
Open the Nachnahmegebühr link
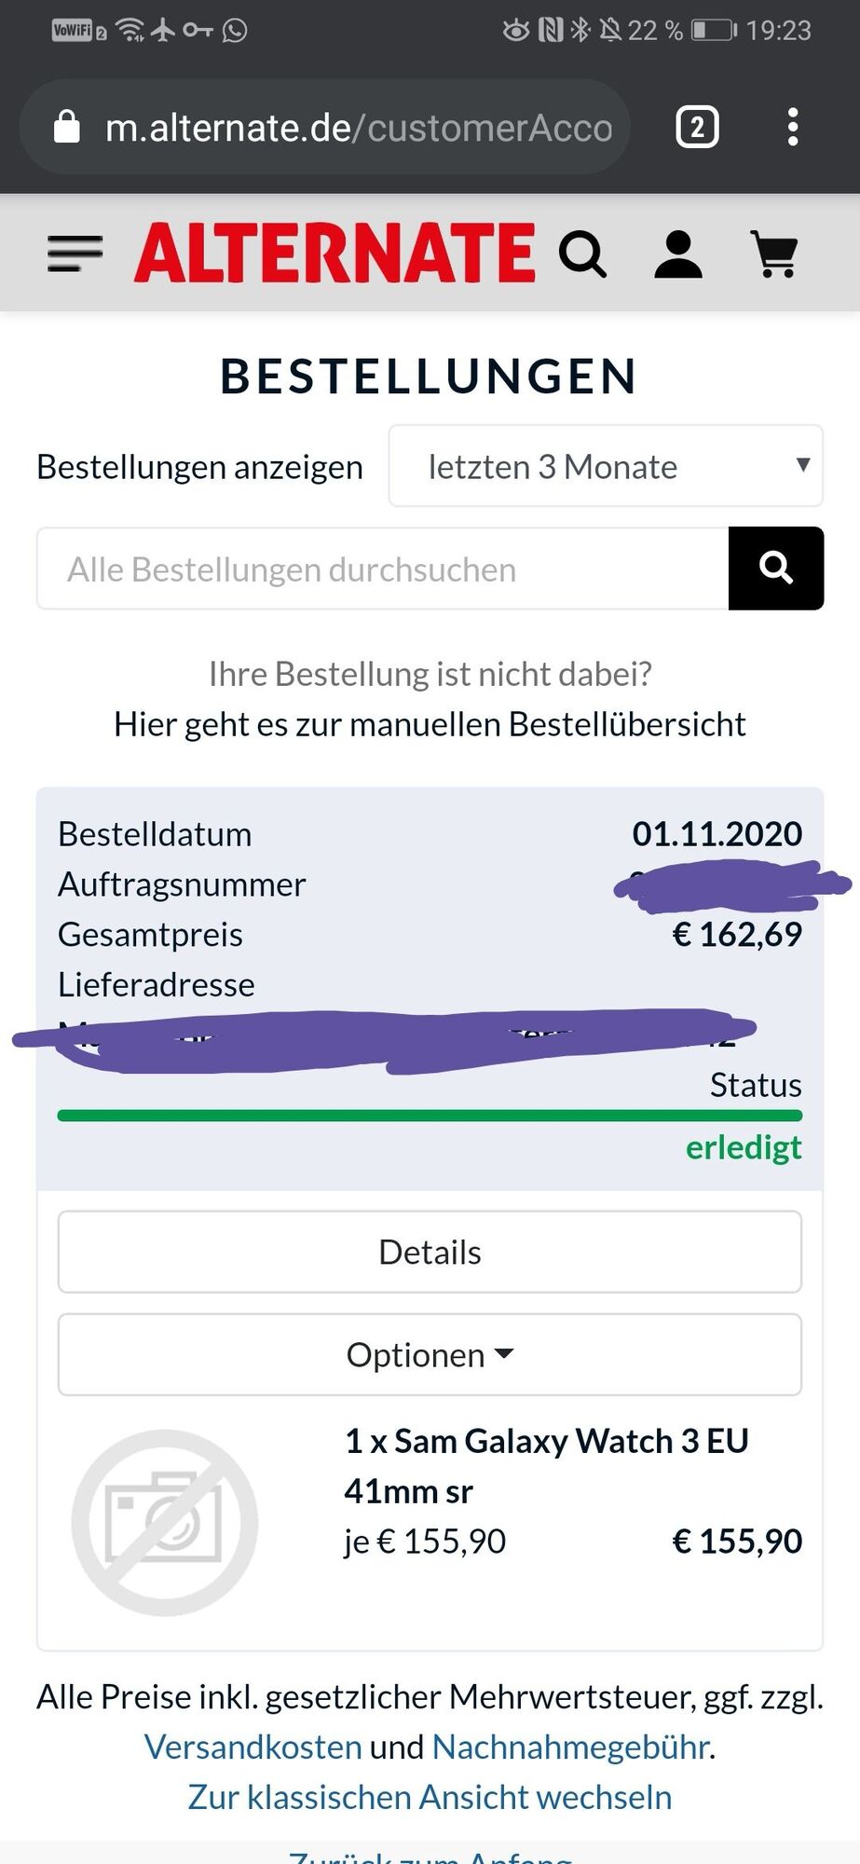pyautogui.click(x=570, y=1747)
